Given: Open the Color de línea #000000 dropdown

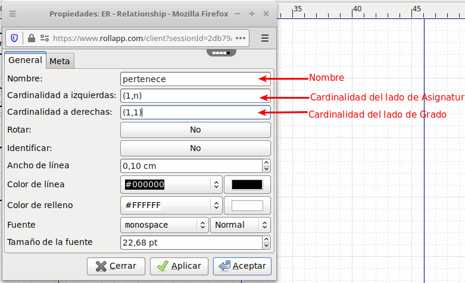Looking at the screenshot, I should tap(171, 184).
